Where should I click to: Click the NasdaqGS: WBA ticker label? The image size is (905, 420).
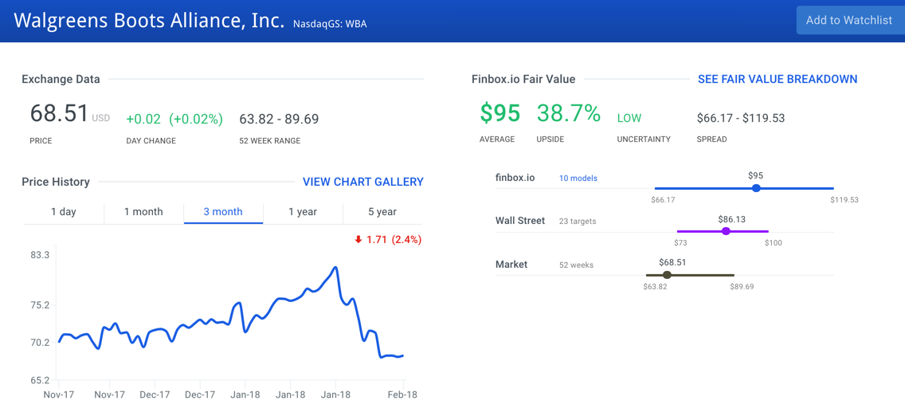(x=330, y=24)
